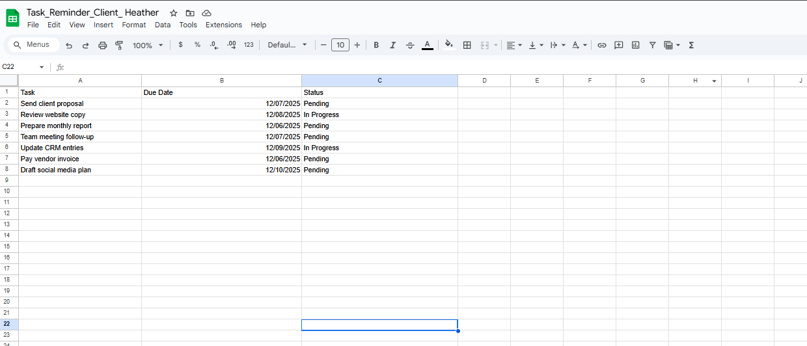807x346 pixels.
Task: Insert a comment
Action: coord(619,45)
